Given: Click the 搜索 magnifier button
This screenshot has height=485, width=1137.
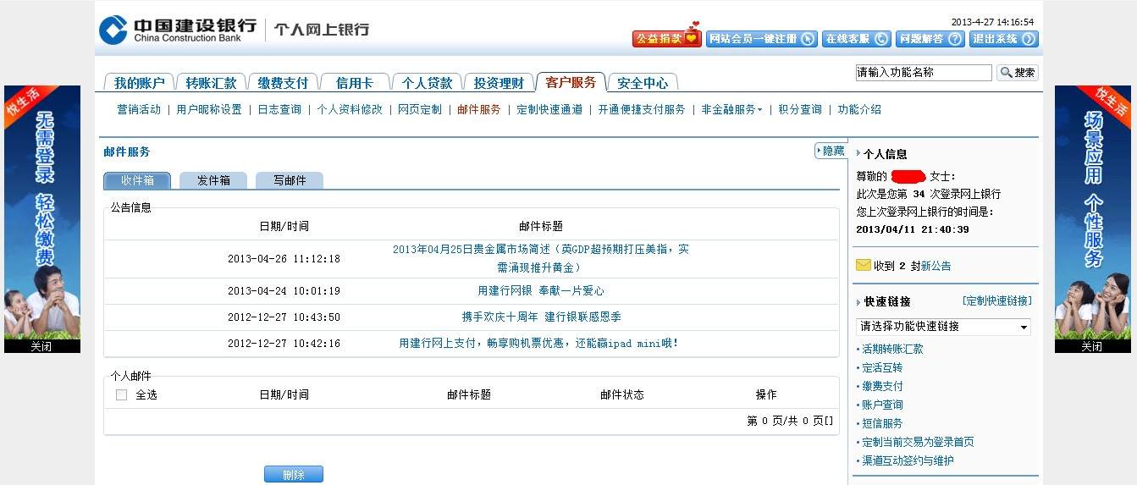Looking at the screenshot, I should pyautogui.click(x=1017, y=73).
